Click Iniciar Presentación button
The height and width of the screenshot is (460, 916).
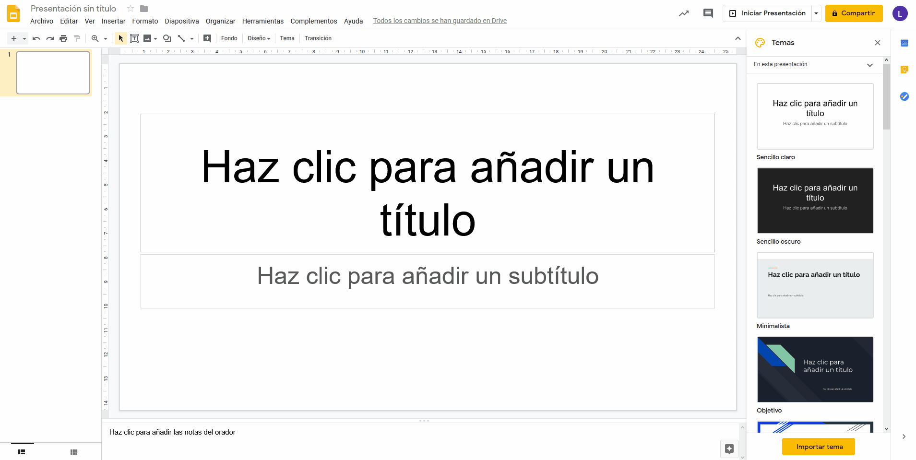(767, 13)
